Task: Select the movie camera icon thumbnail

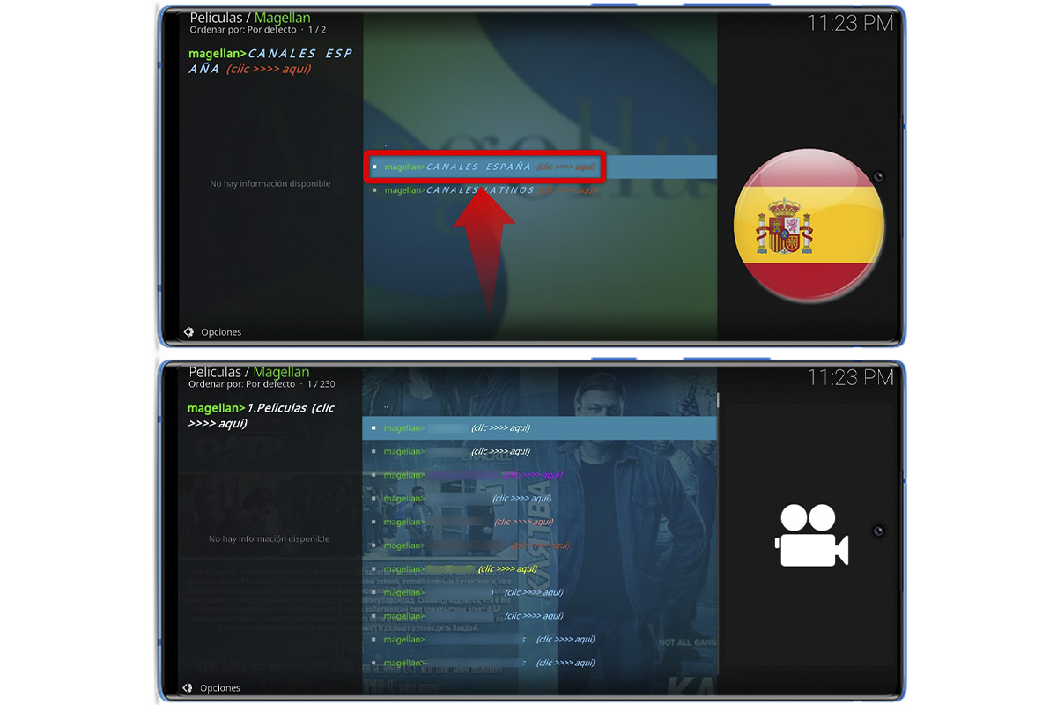Action: pyautogui.click(x=811, y=535)
